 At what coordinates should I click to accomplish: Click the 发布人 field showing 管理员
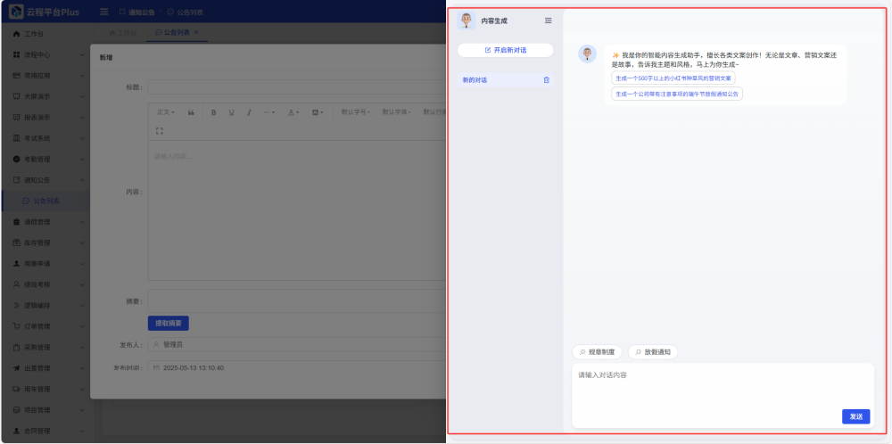pos(297,344)
